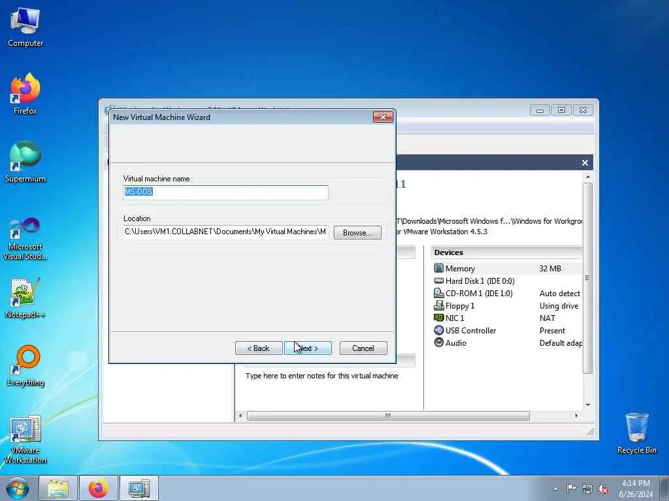Screen dimensions: 669x501
Task: Select the Hard Disk 1 device icon
Action: (x=438, y=281)
